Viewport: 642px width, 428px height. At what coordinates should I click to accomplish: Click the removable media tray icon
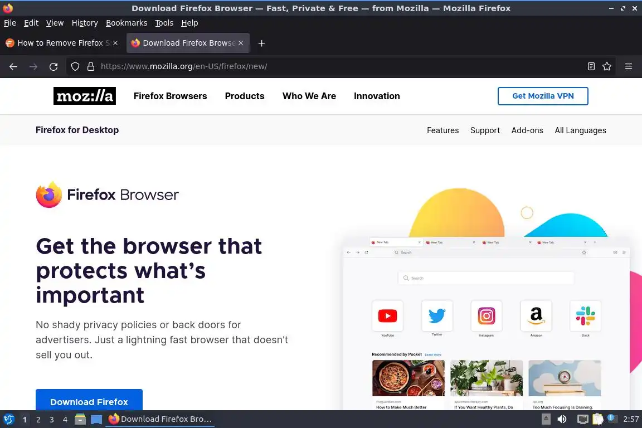[546, 419]
